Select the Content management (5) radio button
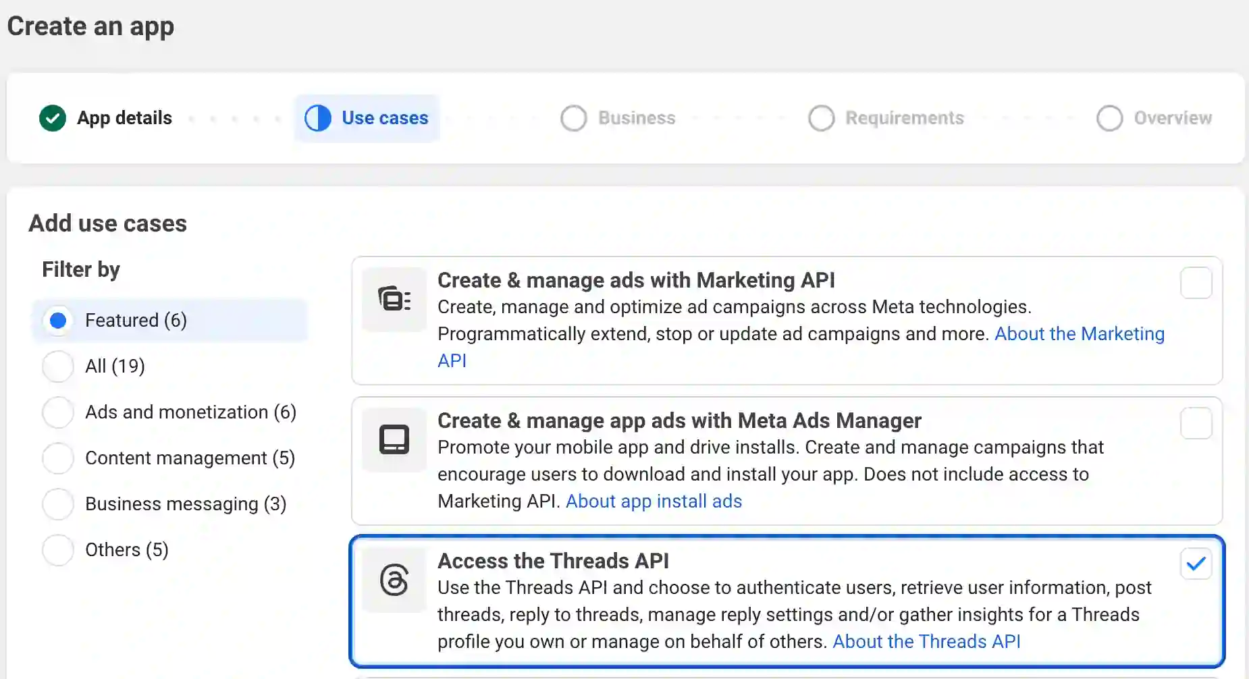Image resolution: width=1249 pixels, height=679 pixels. coord(58,458)
